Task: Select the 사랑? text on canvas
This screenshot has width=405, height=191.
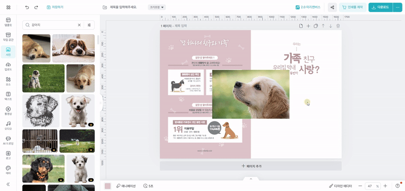Action: tap(309, 69)
